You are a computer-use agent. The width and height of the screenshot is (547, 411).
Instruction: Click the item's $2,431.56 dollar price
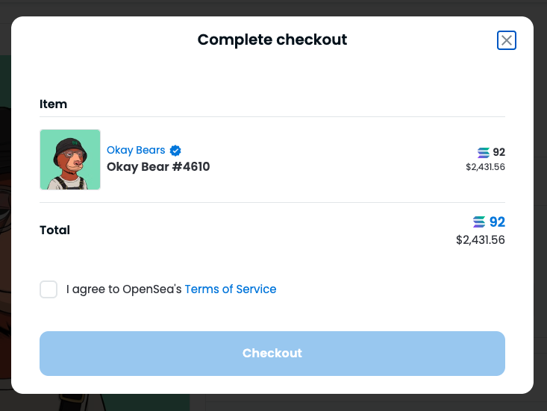coord(485,167)
